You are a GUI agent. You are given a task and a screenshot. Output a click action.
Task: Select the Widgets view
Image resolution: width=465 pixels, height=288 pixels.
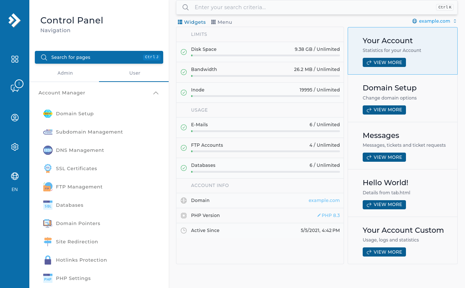(x=192, y=22)
